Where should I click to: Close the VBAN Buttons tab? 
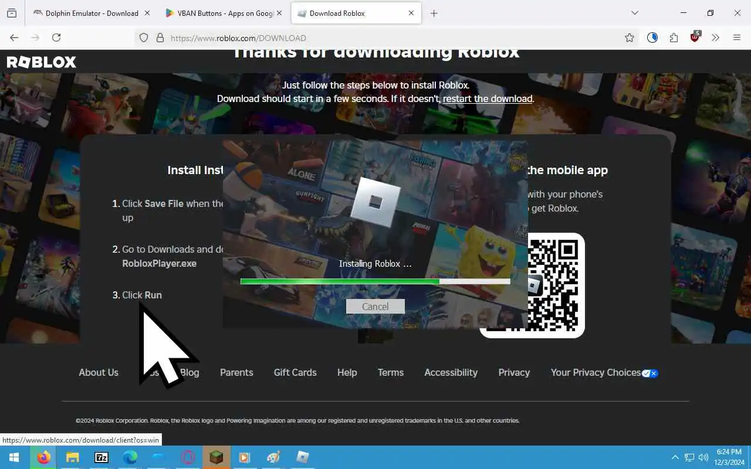tap(279, 13)
